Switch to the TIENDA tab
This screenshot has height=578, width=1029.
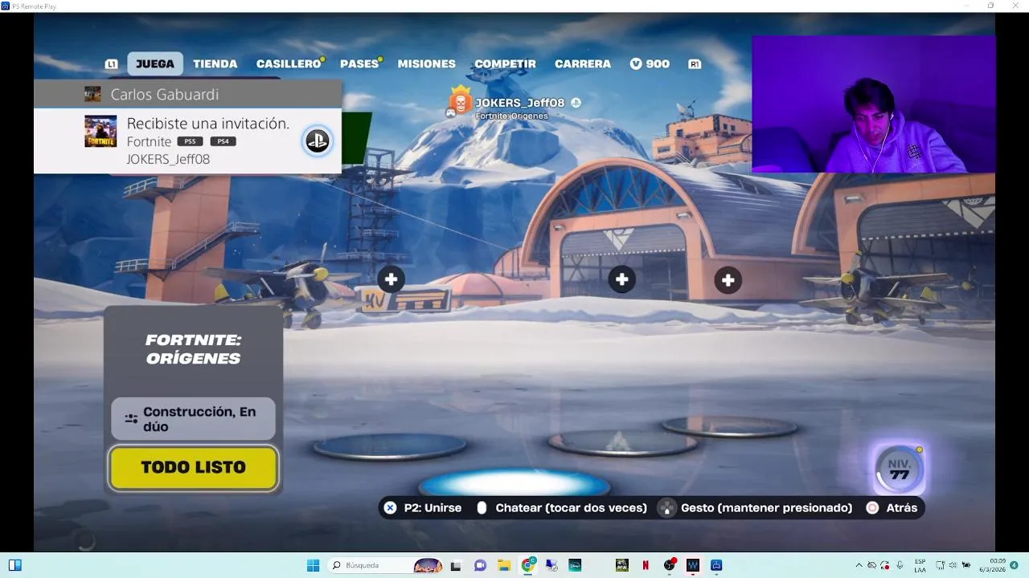(215, 63)
